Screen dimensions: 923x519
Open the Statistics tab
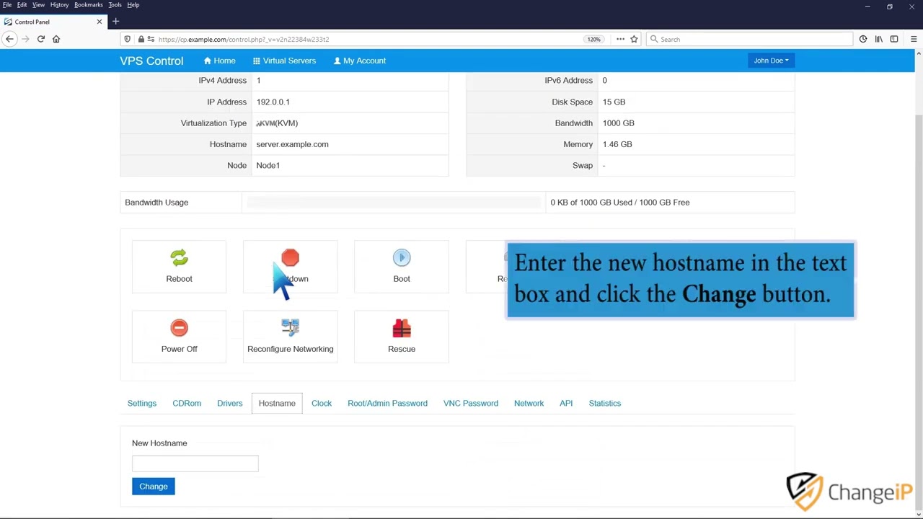(x=605, y=403)
